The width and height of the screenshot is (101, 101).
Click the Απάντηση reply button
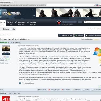coord(79,35)
